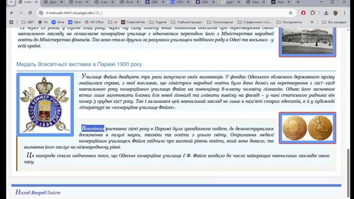Open the AI bookmarks folder

click(113, 22)
